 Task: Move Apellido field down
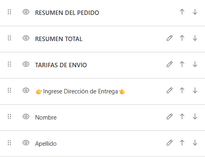[x=195, y=143]
